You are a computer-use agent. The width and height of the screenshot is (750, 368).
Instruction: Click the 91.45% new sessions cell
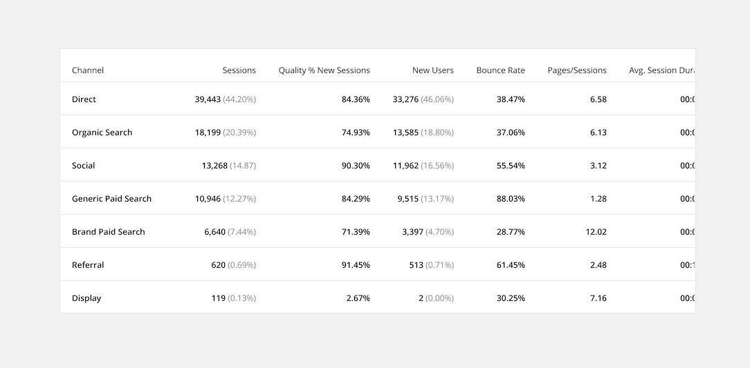356,265
